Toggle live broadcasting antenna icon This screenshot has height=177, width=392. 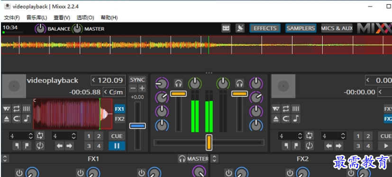(240, 28)
